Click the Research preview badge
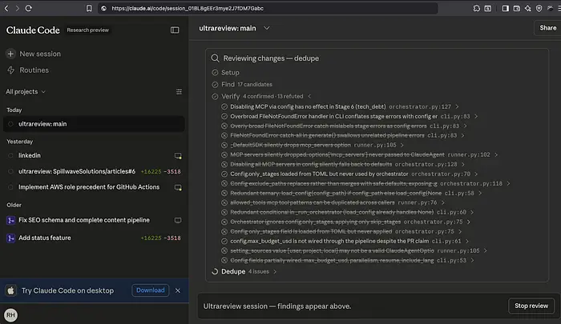The image size is (561, 324). (87, 30)
